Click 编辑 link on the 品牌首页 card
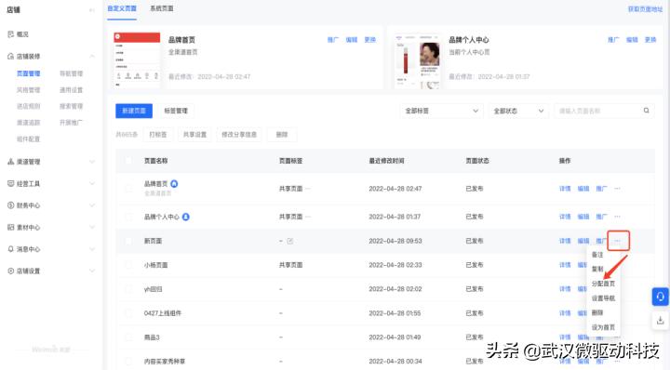 (x=351, y=40)
